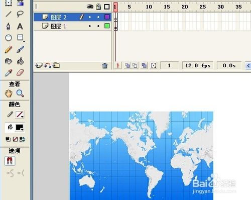The height and width of the screenshot is (200, 251).
Task: Select the Hand tool
Action: coord(9,93)
